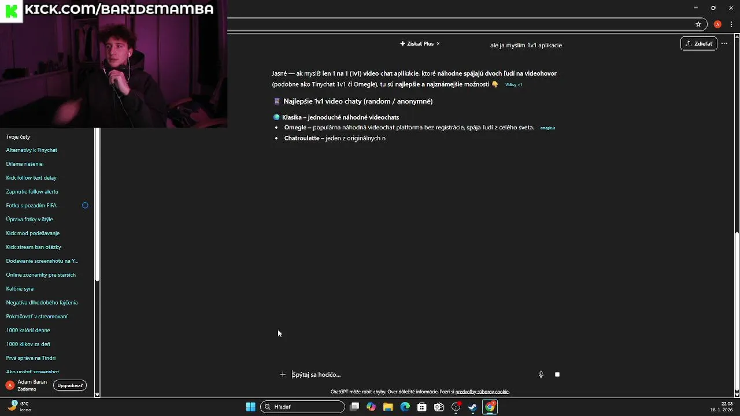The image size is (740, 416).
Task: Open the Chrome profile avatar in the toolbar
Action: pos(717,24)
